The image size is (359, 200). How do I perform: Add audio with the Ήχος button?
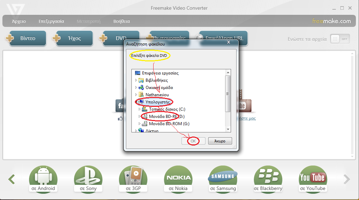(74, 38)
